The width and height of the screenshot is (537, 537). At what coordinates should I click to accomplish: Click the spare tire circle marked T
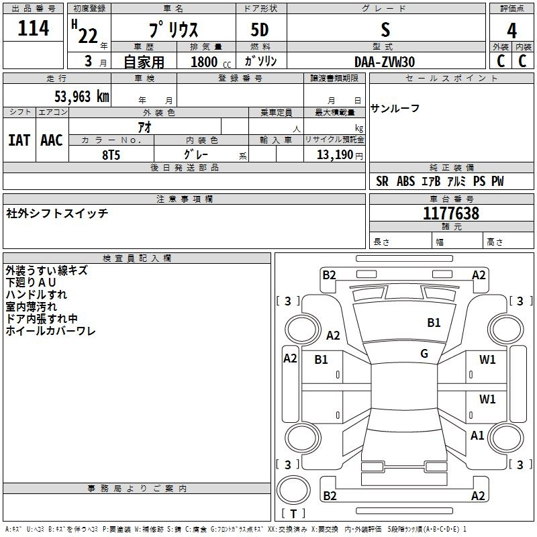click(293, 489)
